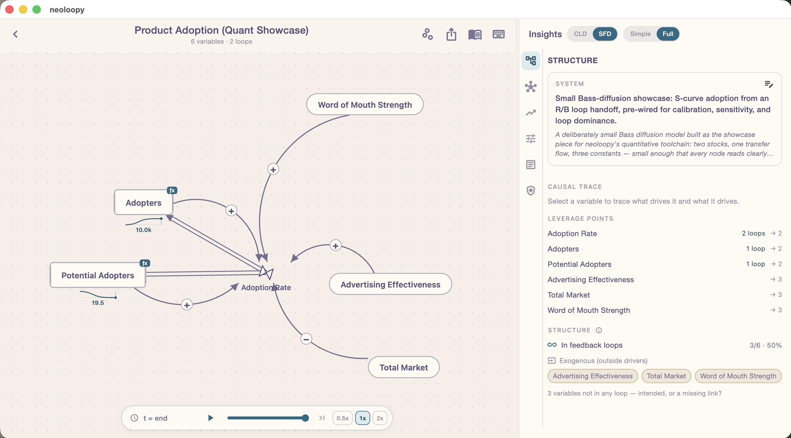
Task: Open the notes document sidebar icon
Action: click(x=530, y=165)
